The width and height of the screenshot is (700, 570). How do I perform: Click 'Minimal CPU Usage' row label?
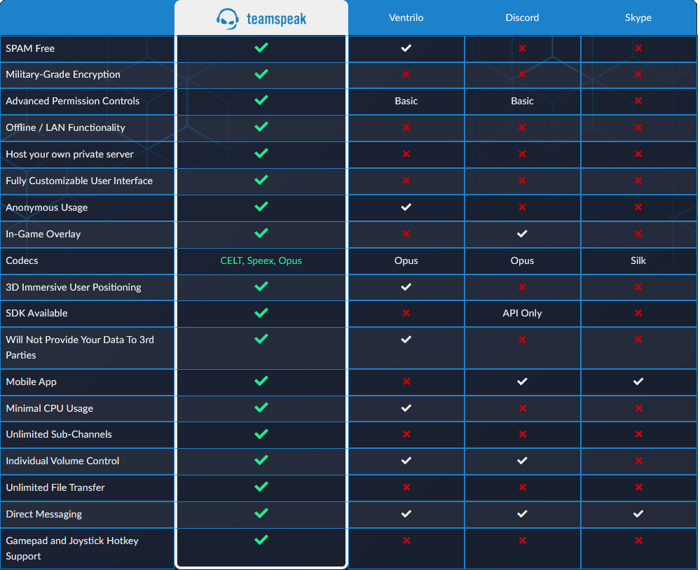pos(50,408)
